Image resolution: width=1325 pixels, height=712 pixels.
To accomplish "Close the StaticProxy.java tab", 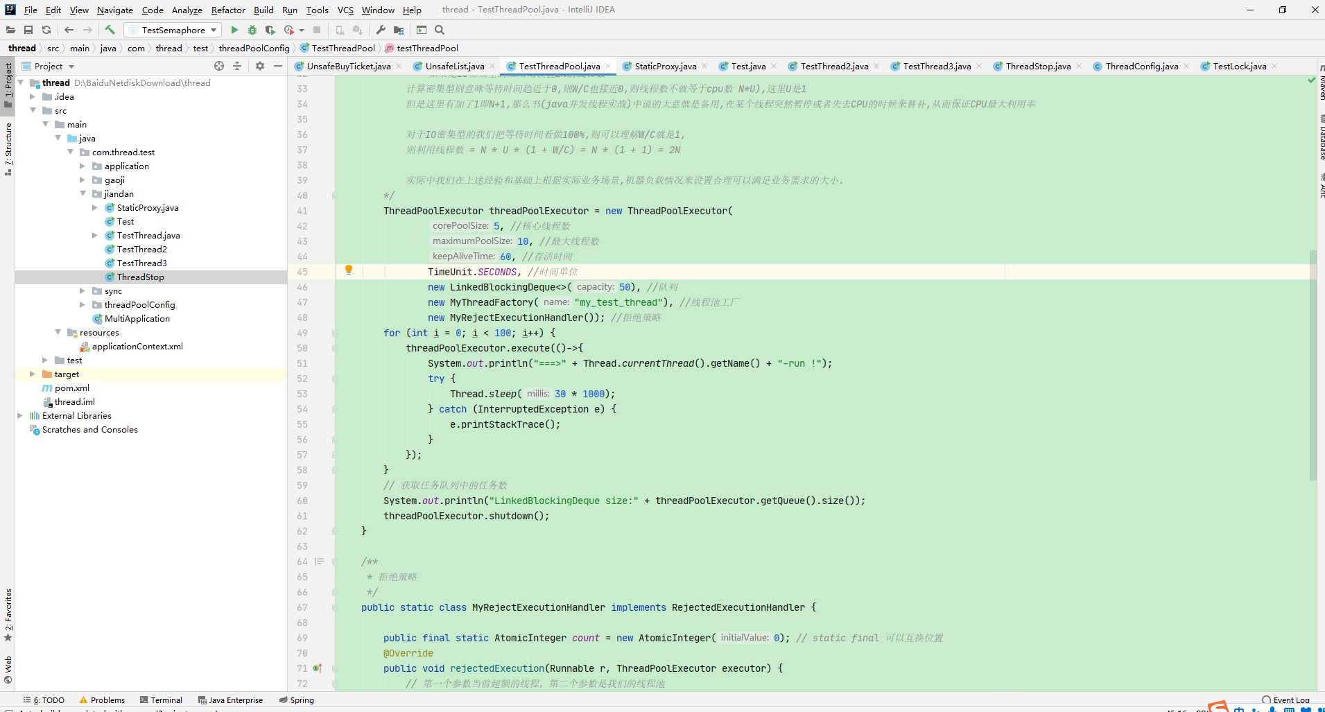I will [x=704, y=66].
